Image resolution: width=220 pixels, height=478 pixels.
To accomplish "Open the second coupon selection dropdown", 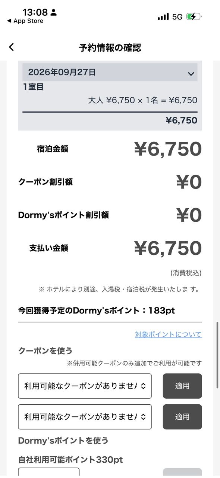I will coord(85,417).
